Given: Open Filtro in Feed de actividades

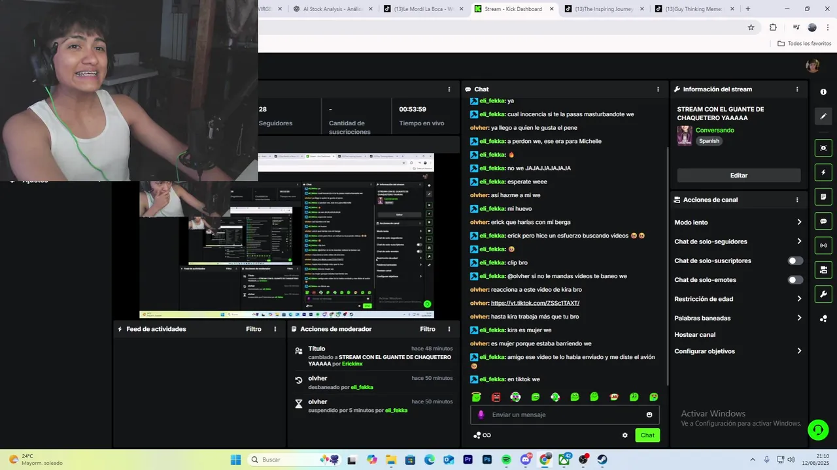Looking at the screenshot, I should click(254, 329).
